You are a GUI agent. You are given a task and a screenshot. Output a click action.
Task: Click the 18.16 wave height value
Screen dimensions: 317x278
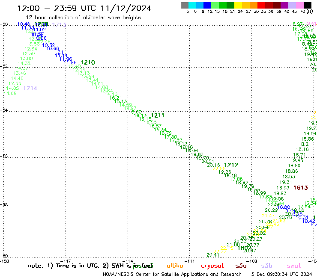(x=302, y=149)
